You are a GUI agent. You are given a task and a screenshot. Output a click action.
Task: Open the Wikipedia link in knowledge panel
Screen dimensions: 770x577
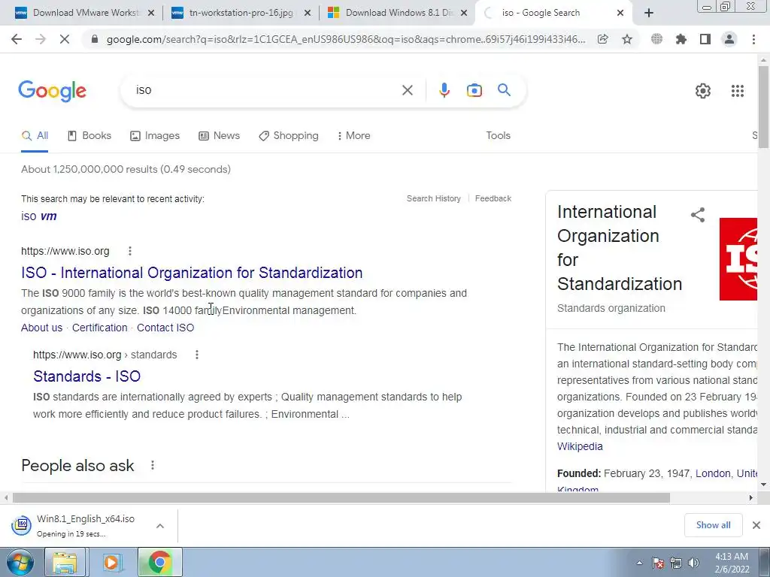point(580,446)
